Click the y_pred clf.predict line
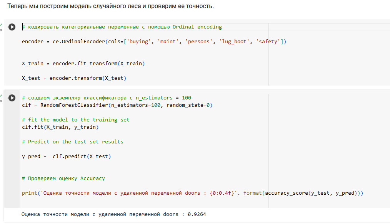The height and width of the screenshot is (224, 390). tap(66, 157)
